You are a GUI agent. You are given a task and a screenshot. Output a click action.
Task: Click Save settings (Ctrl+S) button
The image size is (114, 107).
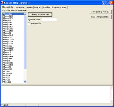[100, 12]
